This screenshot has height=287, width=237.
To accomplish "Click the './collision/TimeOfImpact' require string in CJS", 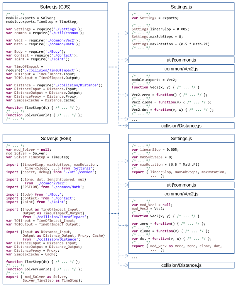I will (x=49, y=70).
